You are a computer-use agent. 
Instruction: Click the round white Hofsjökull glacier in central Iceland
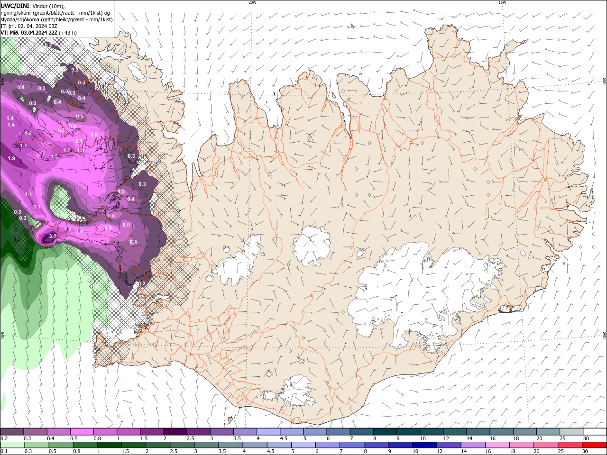pyautogui.click(x=312, y=246)
